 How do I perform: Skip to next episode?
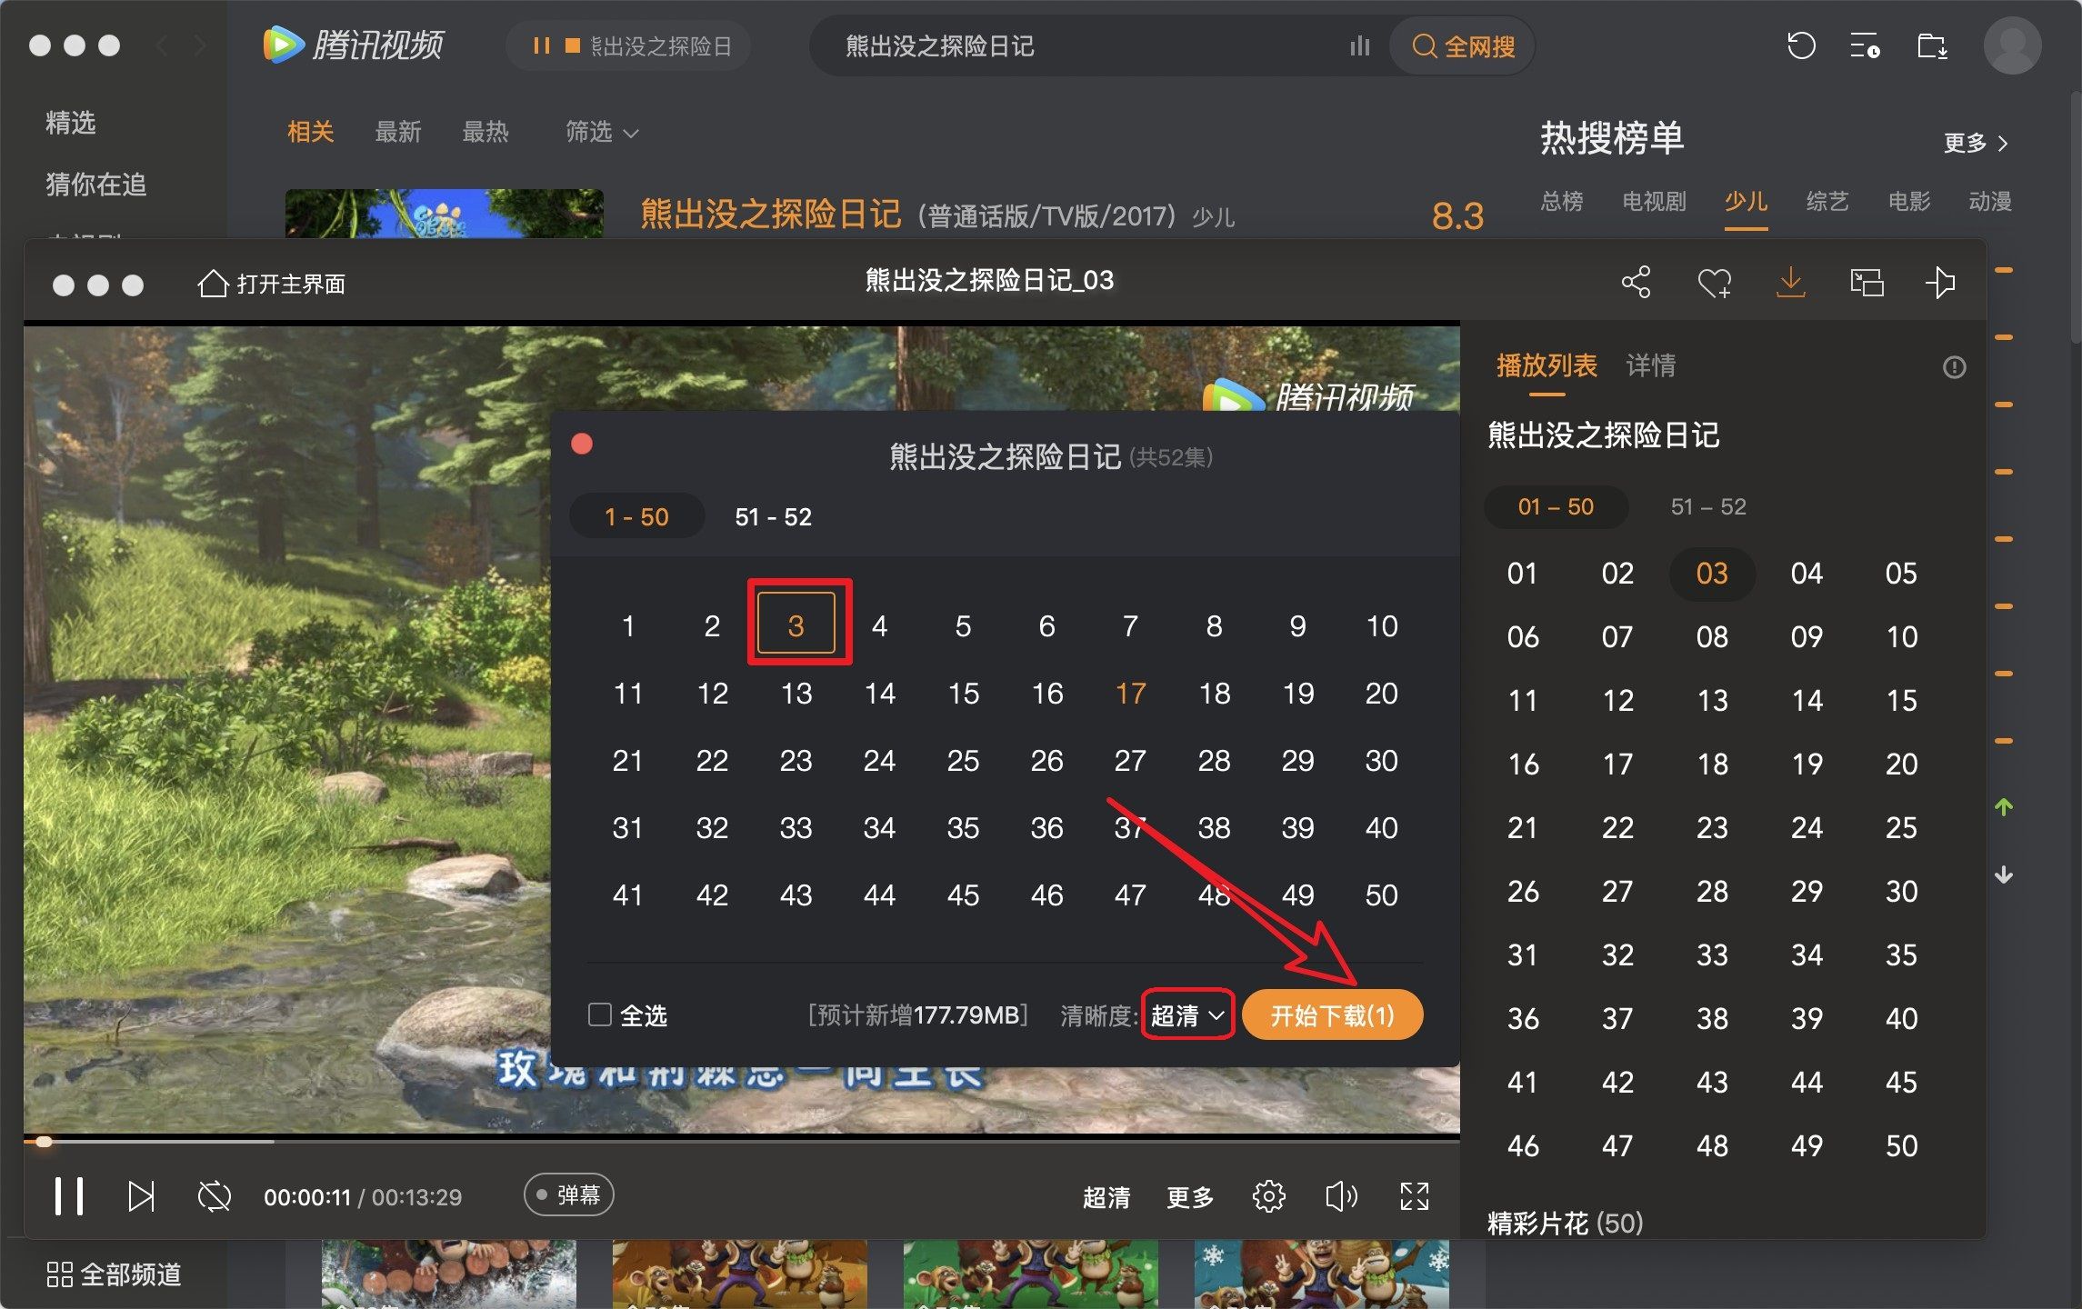[141, 1196]
